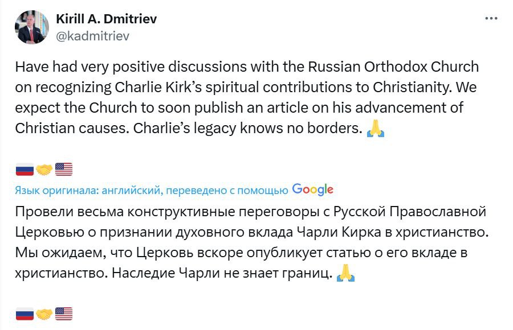Click the @kadmitriev handle
This screenshot has width=513, height=330.
point(92,36)
